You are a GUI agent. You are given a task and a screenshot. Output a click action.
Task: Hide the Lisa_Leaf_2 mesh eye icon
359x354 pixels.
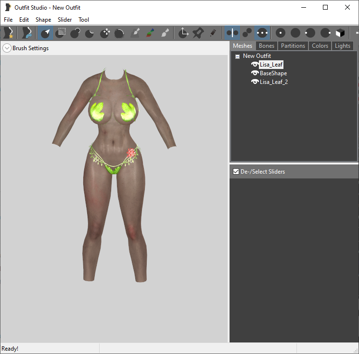pyautogui.click(x=255, y=82)
